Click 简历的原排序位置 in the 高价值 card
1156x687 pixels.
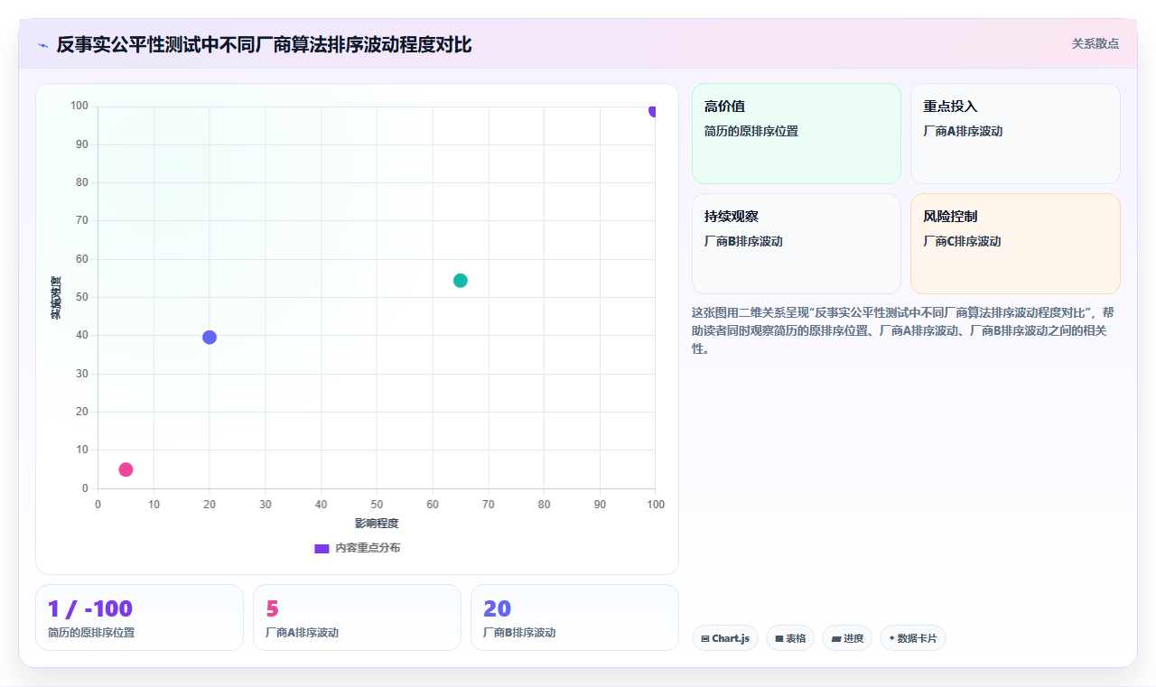pyautogui.click(x=751, y=131)
